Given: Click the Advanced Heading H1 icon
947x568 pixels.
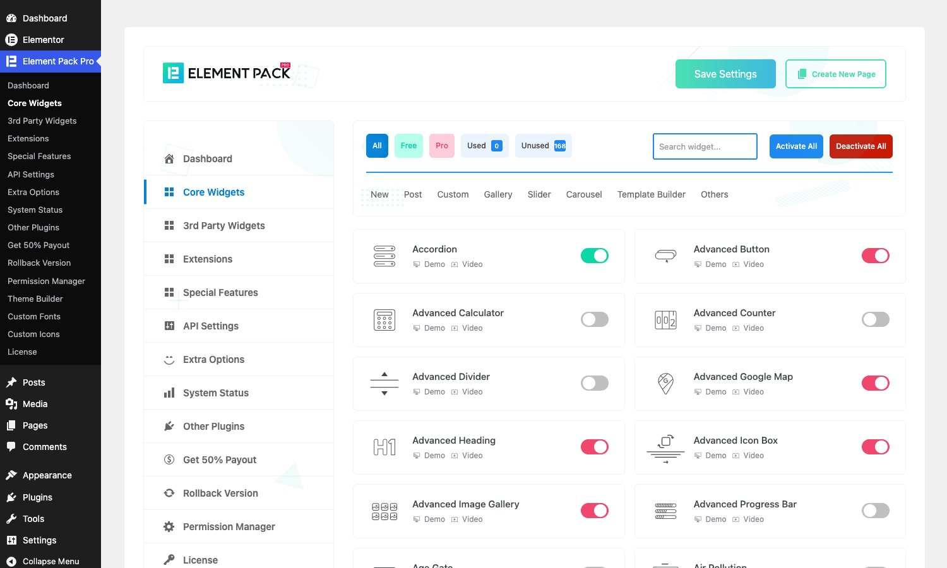Looking at the screenshot, I should click(x=384, y=447).
